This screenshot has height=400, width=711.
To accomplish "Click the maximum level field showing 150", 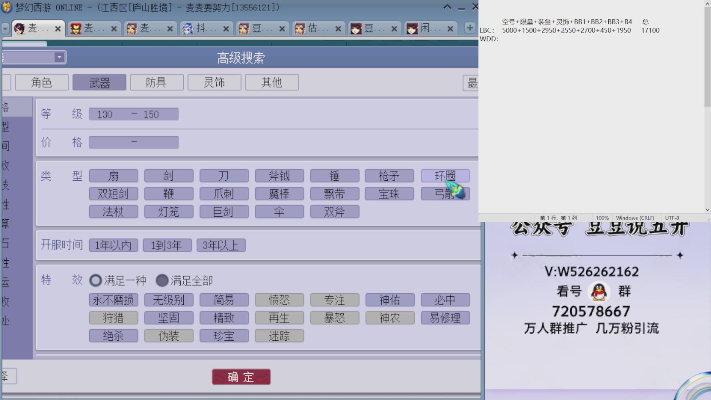I will coord(151,114).
